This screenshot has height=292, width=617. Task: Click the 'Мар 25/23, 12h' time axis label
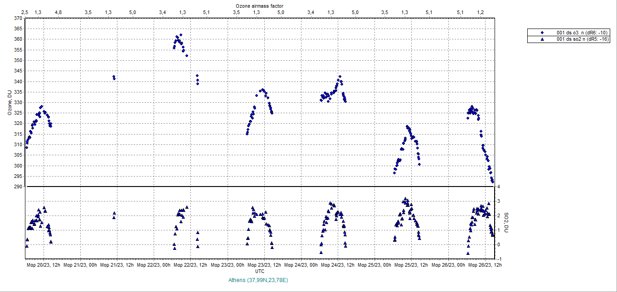(411, 265)
